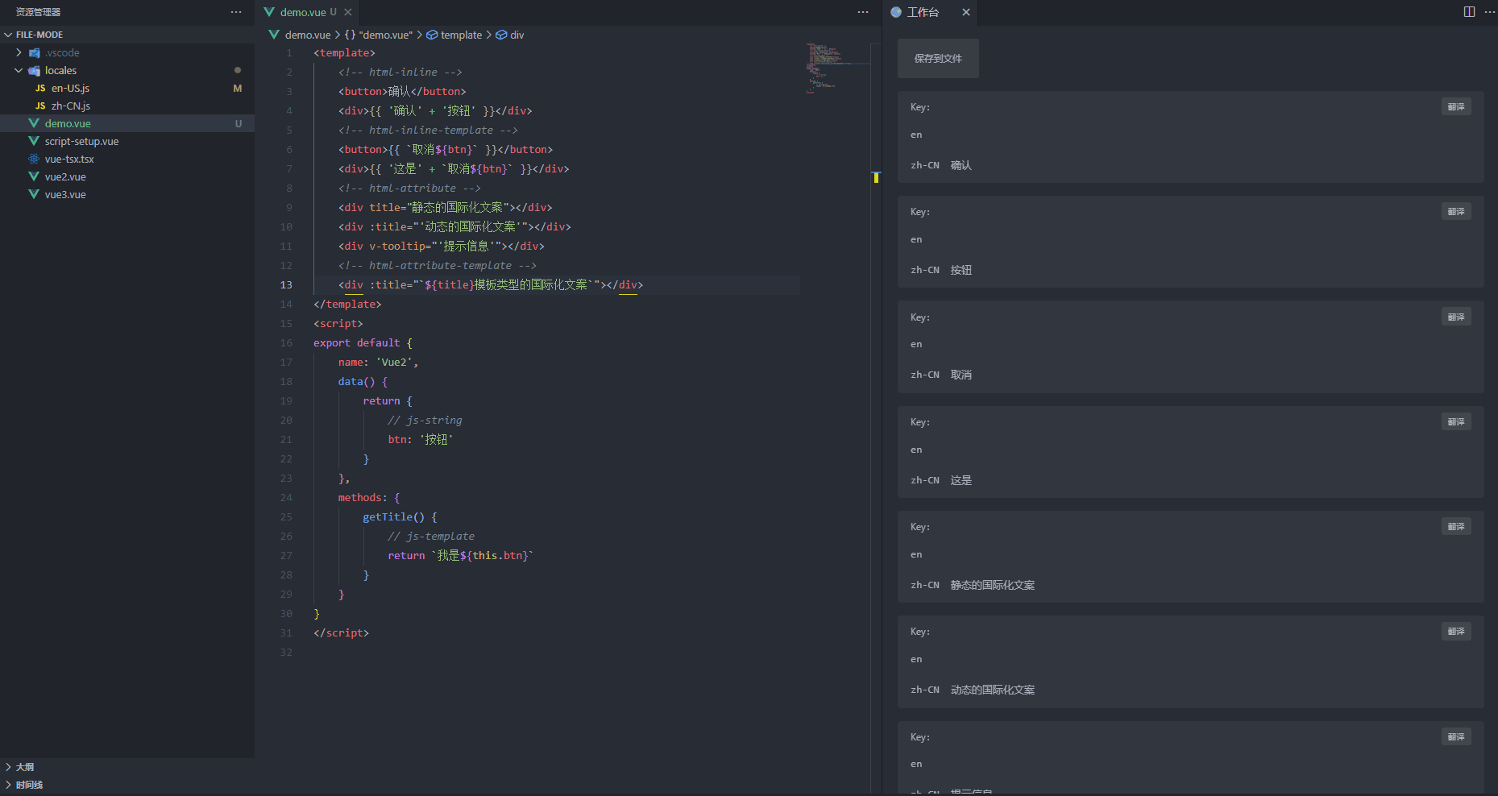Open vue3.vue from the explorer tree
1498x796 pixels.
(x=127, y=194)
